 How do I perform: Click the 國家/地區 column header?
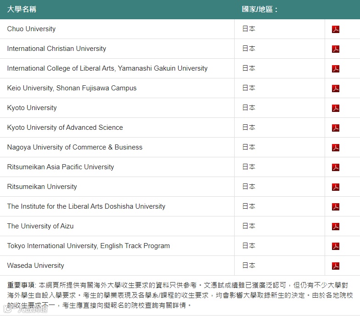[259, 9]
